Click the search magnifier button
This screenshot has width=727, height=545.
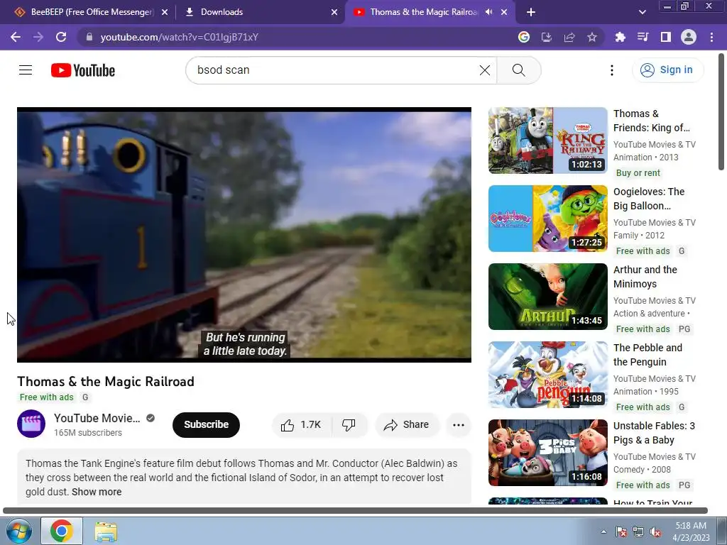coord(519,70)
